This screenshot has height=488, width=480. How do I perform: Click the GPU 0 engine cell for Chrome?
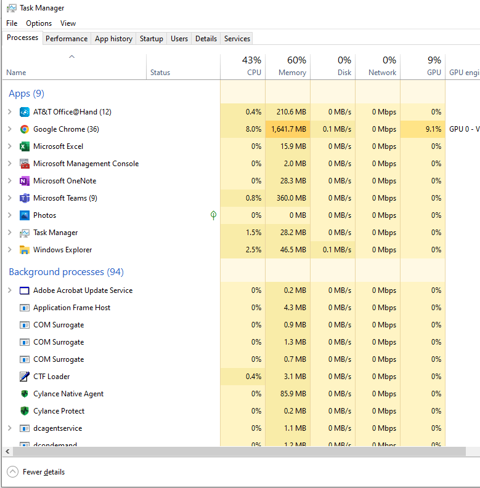click(x=463, y=129)
